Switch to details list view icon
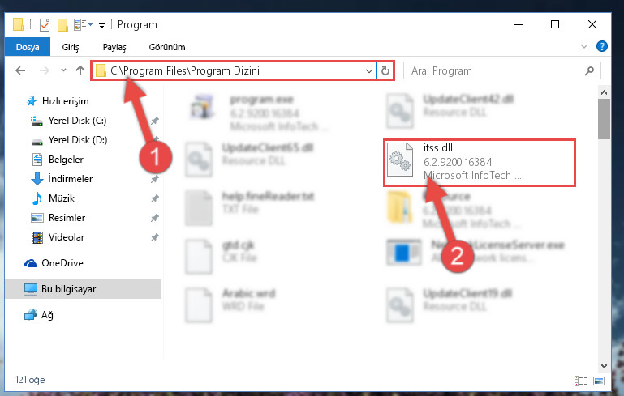Viewport: 624px width, 396px height. tap(581, 381)
